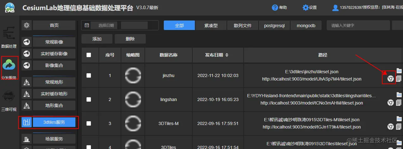Click the 影像集合 globe icon
Image resolution: width=403 pixels, height=149 pixels.
pyautogui.click(x=27, y=65)
